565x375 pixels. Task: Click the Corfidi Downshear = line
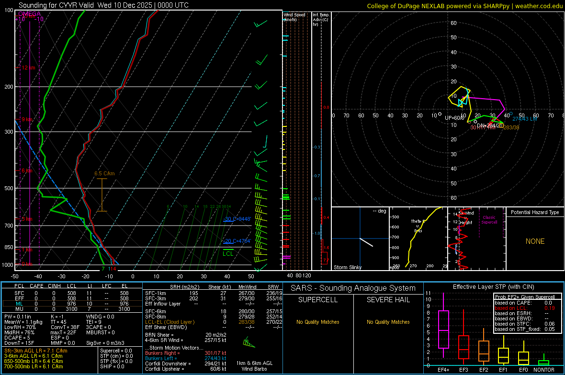pyautogui.click(x=186, y=364)
